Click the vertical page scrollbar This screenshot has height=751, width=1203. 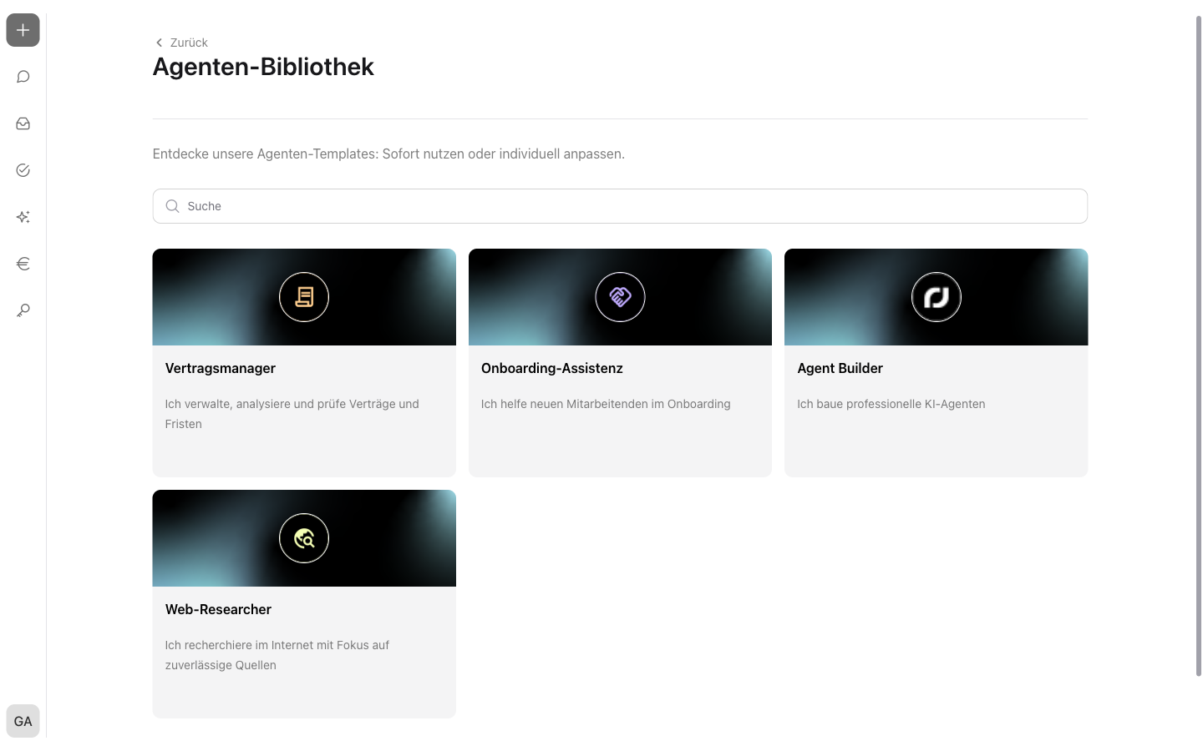[x=1198, y=345]
